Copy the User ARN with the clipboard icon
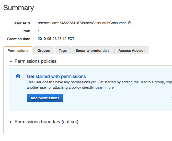 (x=130, y=23)
